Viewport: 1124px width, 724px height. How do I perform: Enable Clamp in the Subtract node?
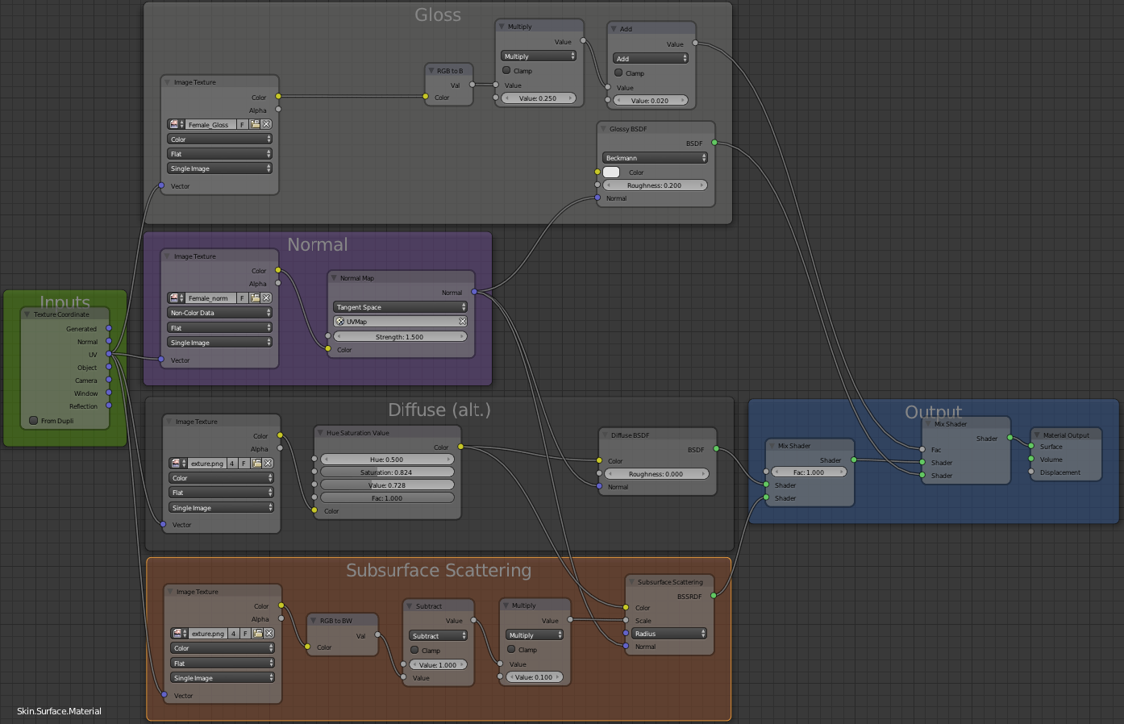pos(415,650)
